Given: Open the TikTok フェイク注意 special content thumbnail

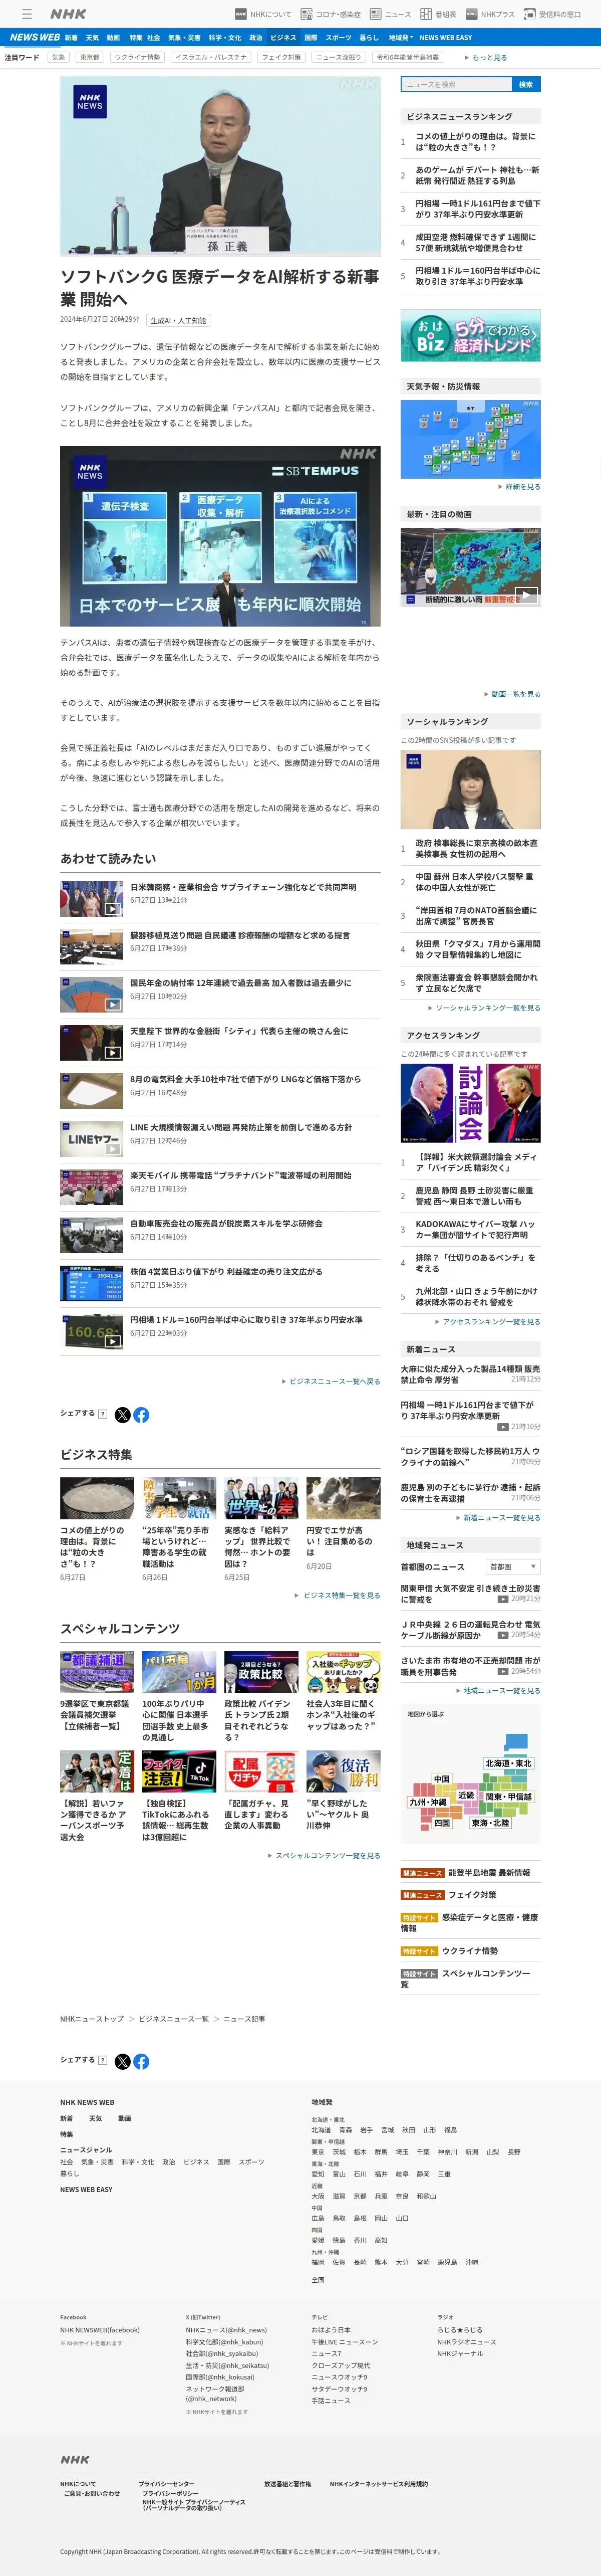Looking at the screenshot, I should tap(179, 1770).
